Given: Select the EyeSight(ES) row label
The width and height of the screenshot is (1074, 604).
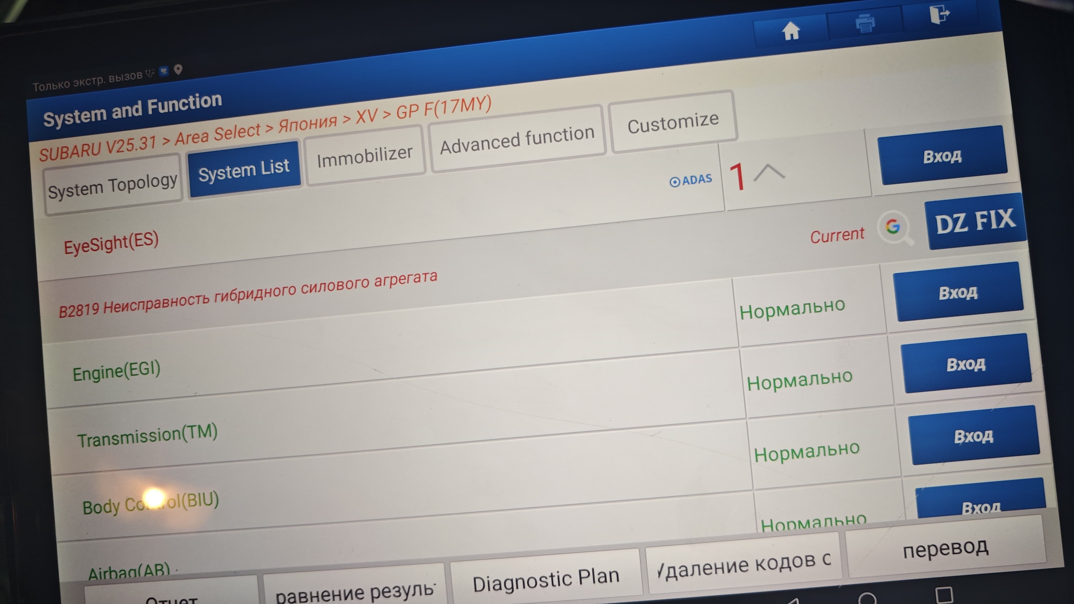Looking at the screenshot, I should (111, 243).
